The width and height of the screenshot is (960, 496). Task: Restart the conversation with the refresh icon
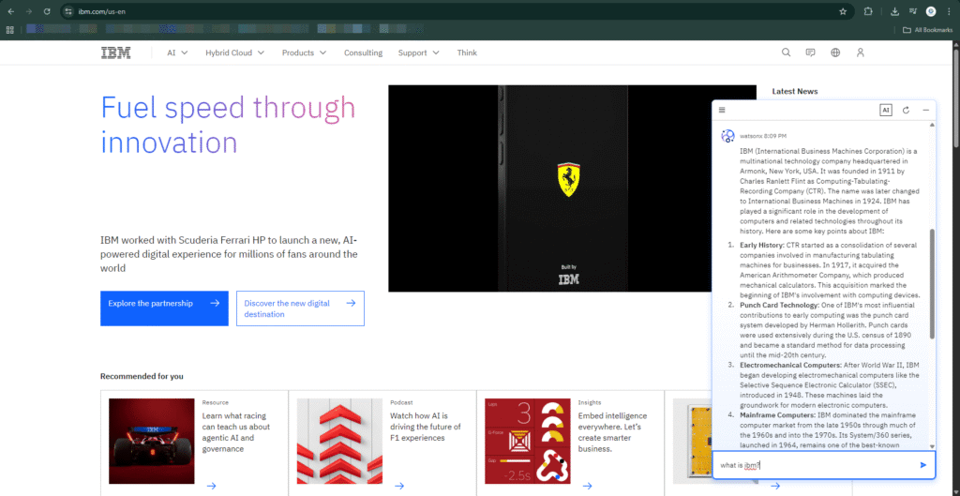906,110
